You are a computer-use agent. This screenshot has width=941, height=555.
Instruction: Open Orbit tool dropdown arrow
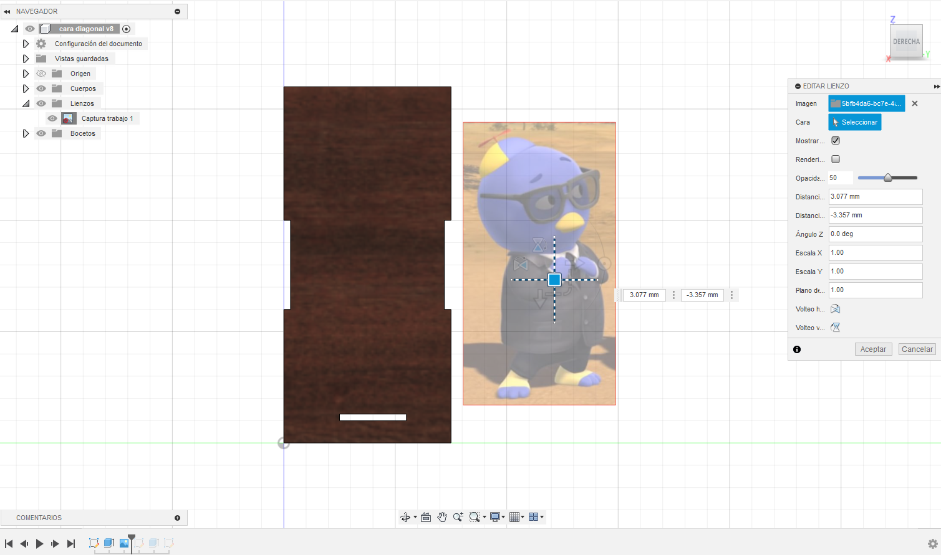click(415, 517)
